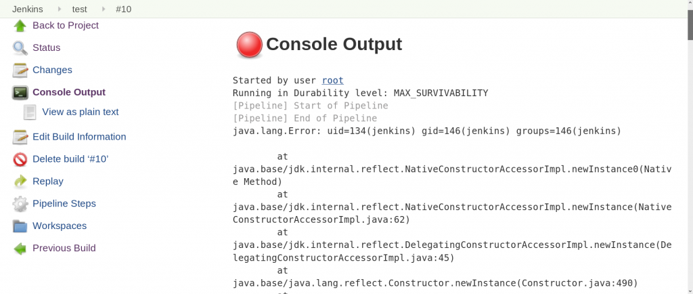The width and height of the screenshot is (693, 294).
Task: Click the notepad Changes icon
Action: (20, 70)
